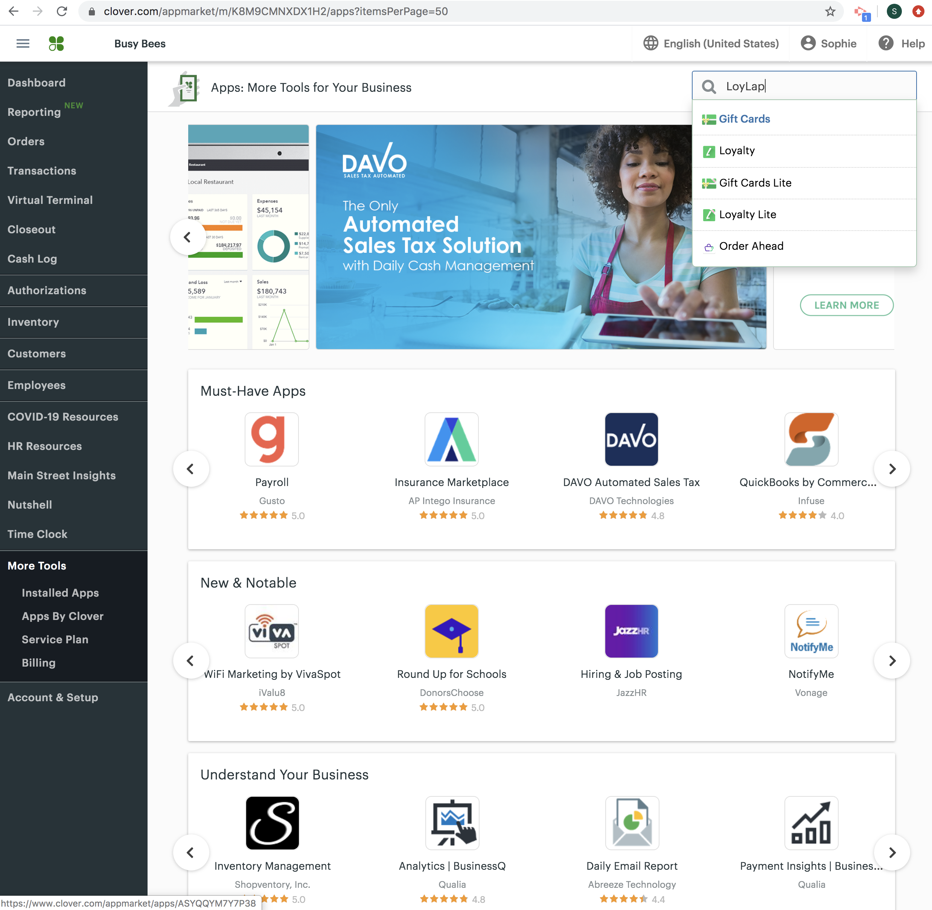Open the hamburger menu icon
This screenshot has height=910, width=932.
(23, 44)
